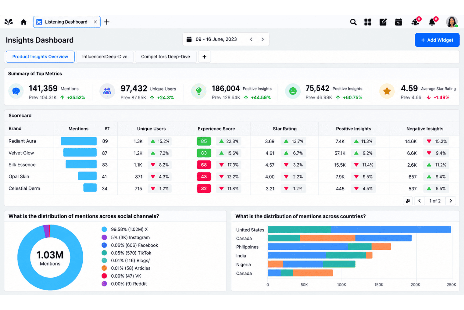
Task: Switch to Competitors Deep-Dive tab
Action: (166, 57)
